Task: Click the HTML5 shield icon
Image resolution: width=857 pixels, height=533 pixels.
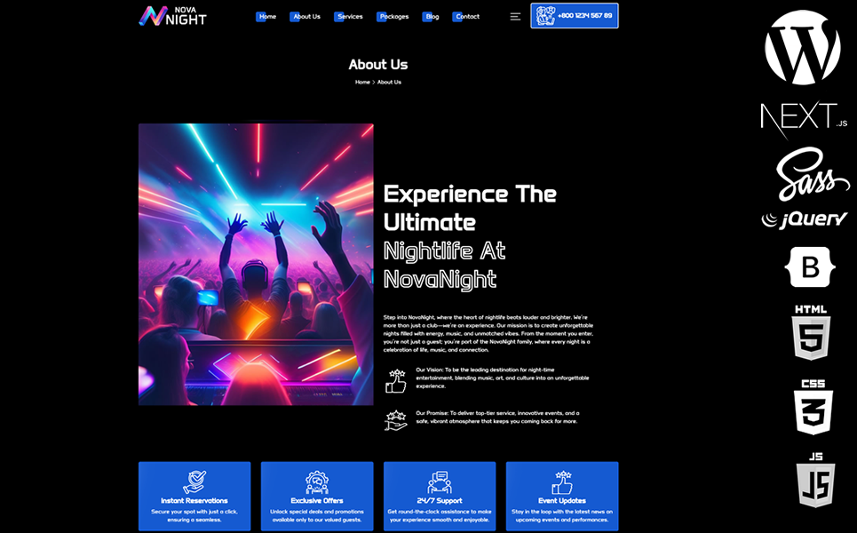Action: tap(811, 332)
